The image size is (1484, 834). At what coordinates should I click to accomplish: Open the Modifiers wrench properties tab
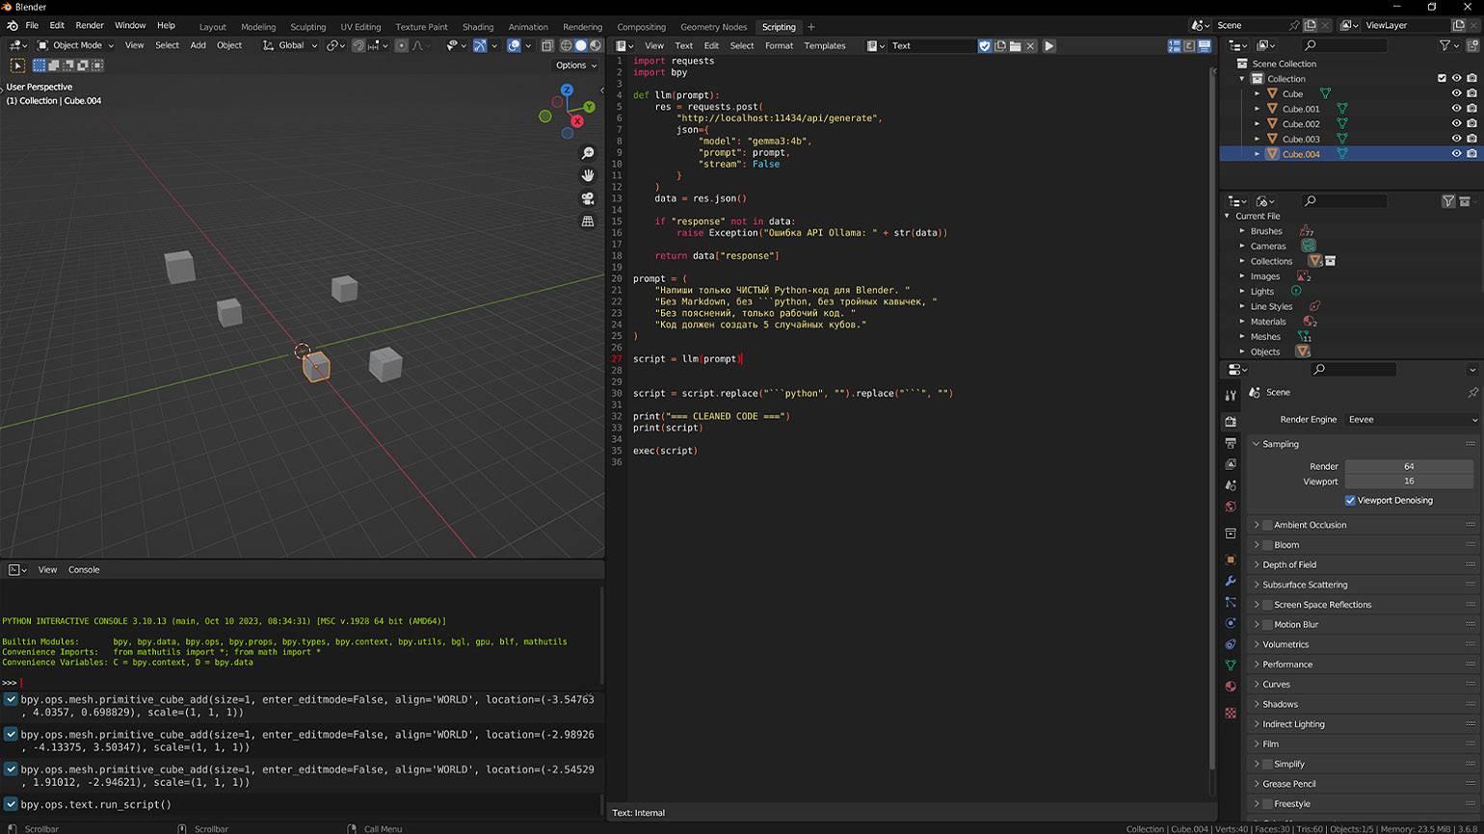[x=1231, y=581]
